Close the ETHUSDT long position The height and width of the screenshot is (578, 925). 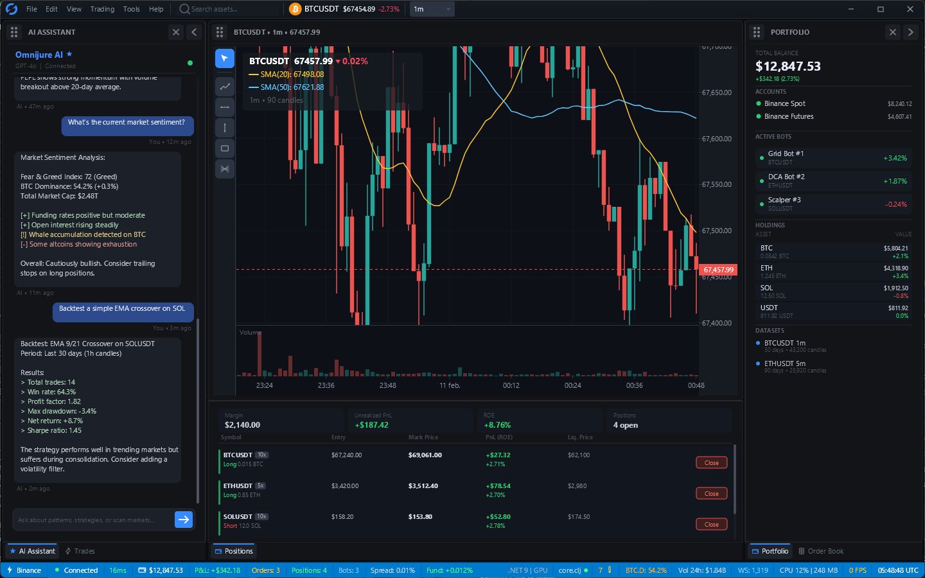pyautogui.click(x=712, y=493)
